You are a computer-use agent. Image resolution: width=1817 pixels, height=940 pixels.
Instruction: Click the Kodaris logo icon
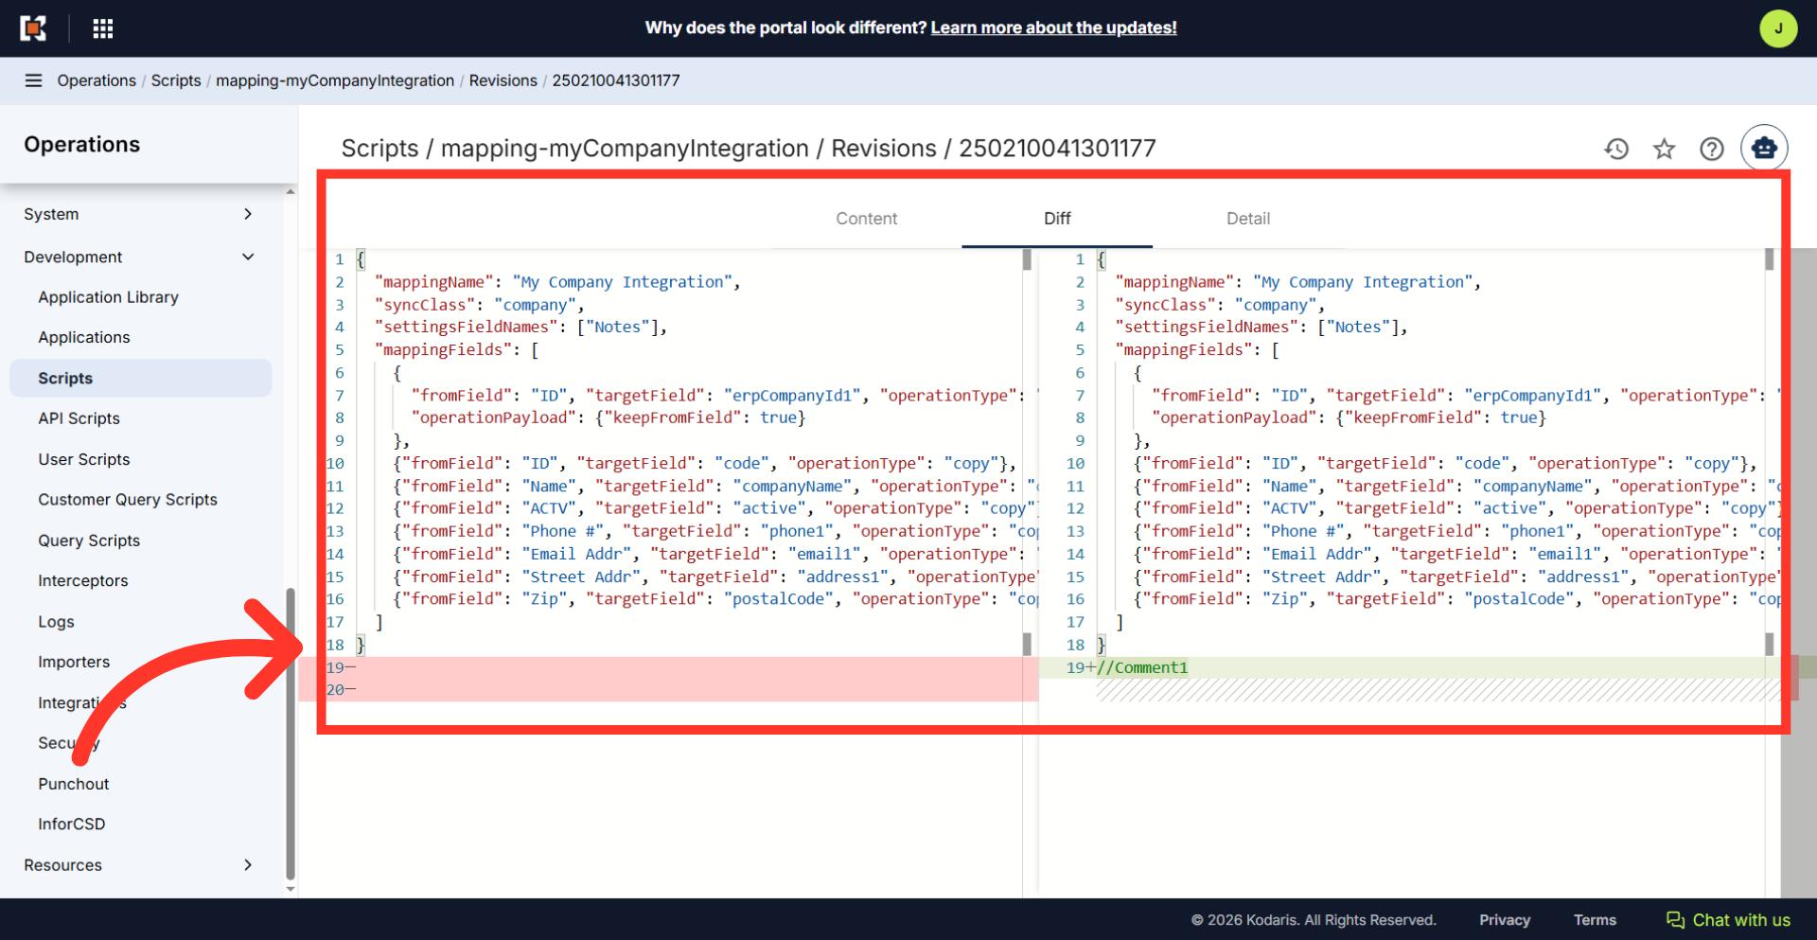pyautogui.click(x=34, y=28)
